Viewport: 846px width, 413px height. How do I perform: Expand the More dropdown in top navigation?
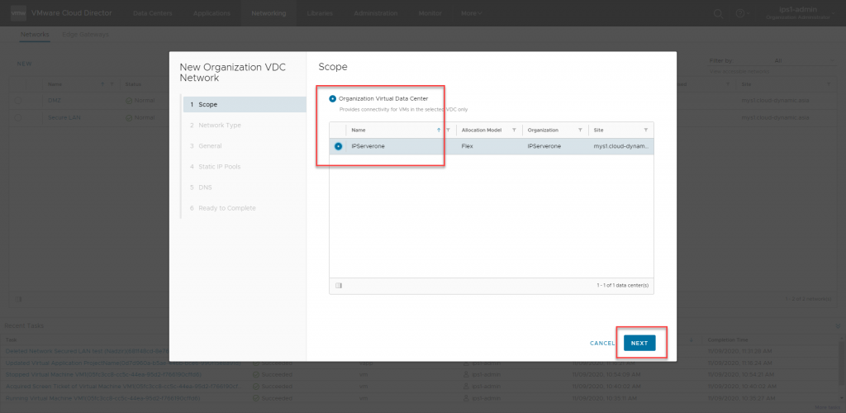pyautogui.click(x=472, y=13)
